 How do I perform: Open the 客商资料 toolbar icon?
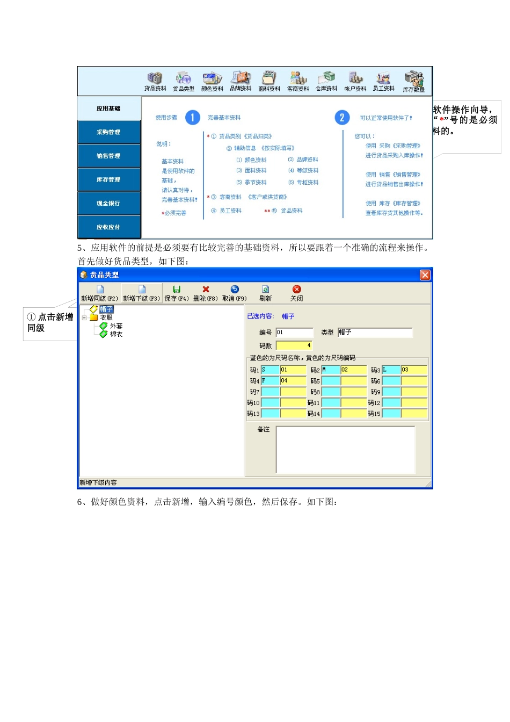click(x=298, y=81)
